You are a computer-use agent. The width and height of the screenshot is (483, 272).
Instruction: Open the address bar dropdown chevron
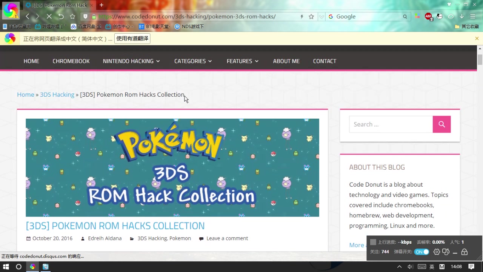coord(321,17)
